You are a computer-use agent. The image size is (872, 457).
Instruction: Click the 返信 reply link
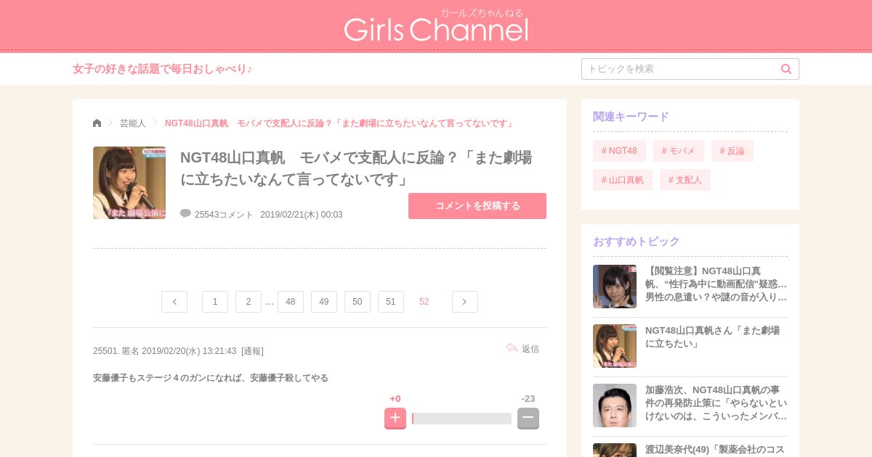pos(530,349)
